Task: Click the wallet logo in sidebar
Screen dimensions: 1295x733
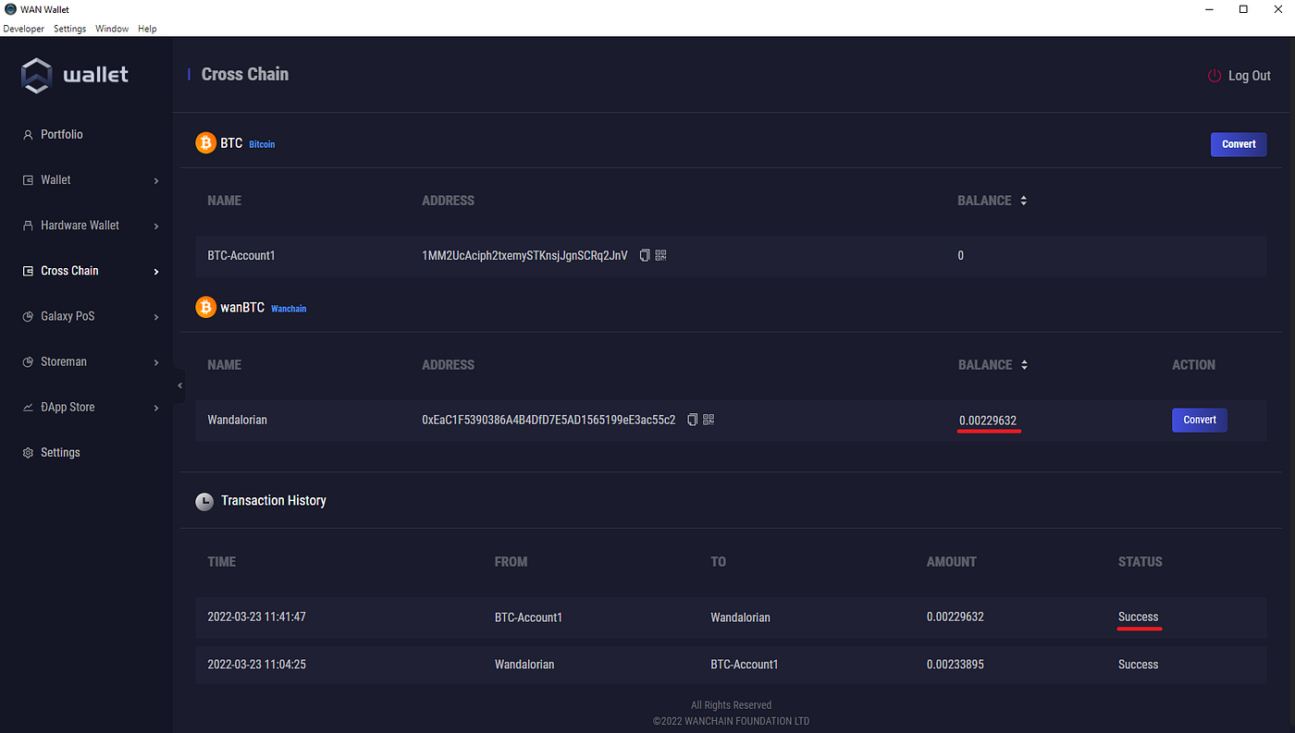Action: coord(37,75)
